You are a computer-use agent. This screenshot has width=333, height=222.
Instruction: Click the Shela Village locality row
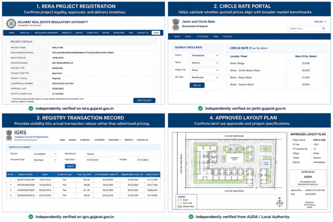coord(277,63)
